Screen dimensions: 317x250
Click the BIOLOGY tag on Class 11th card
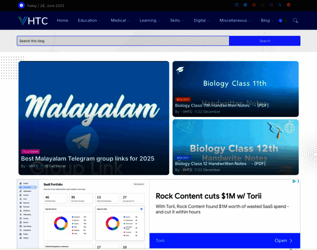[183, 99]
